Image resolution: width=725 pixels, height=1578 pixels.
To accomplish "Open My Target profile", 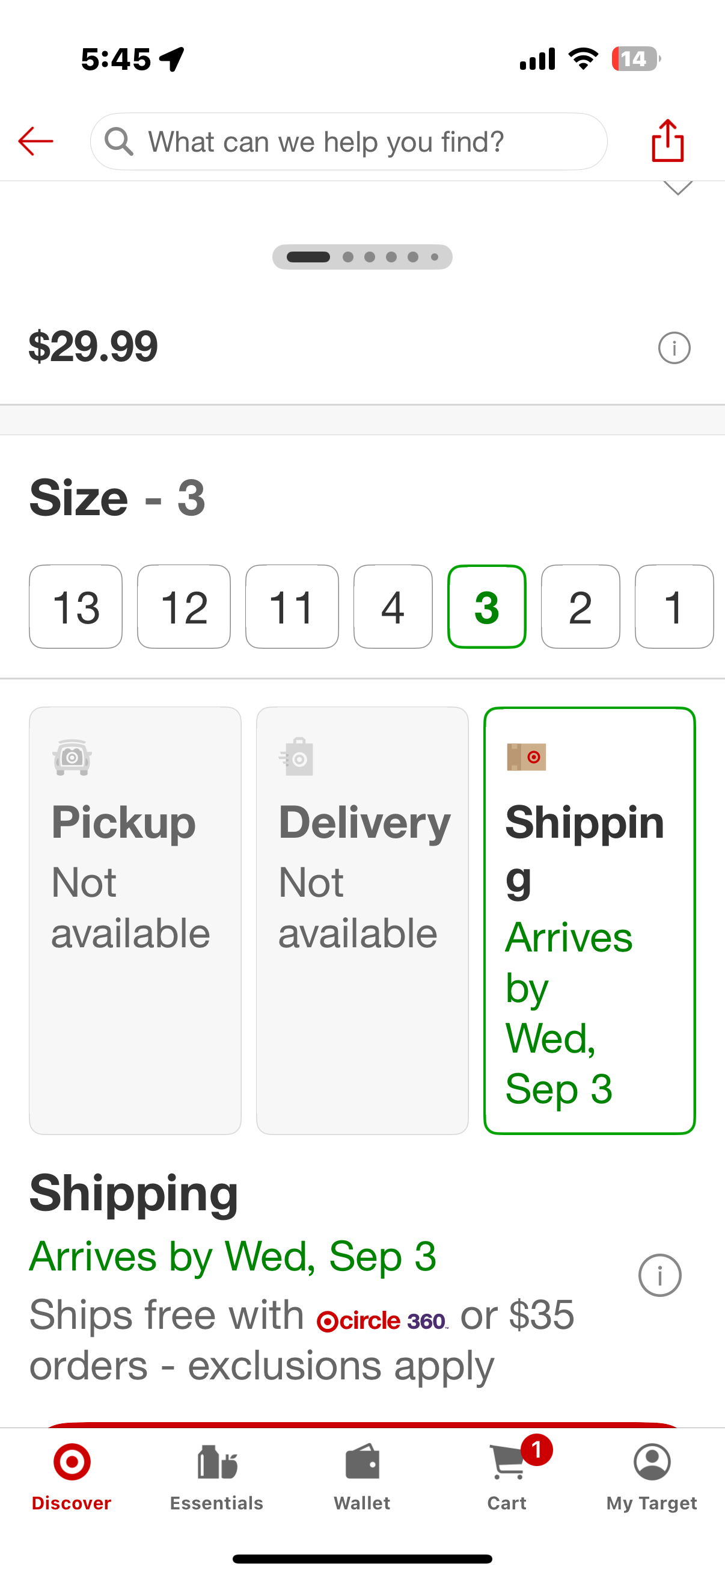I will tap(652, 1477).
